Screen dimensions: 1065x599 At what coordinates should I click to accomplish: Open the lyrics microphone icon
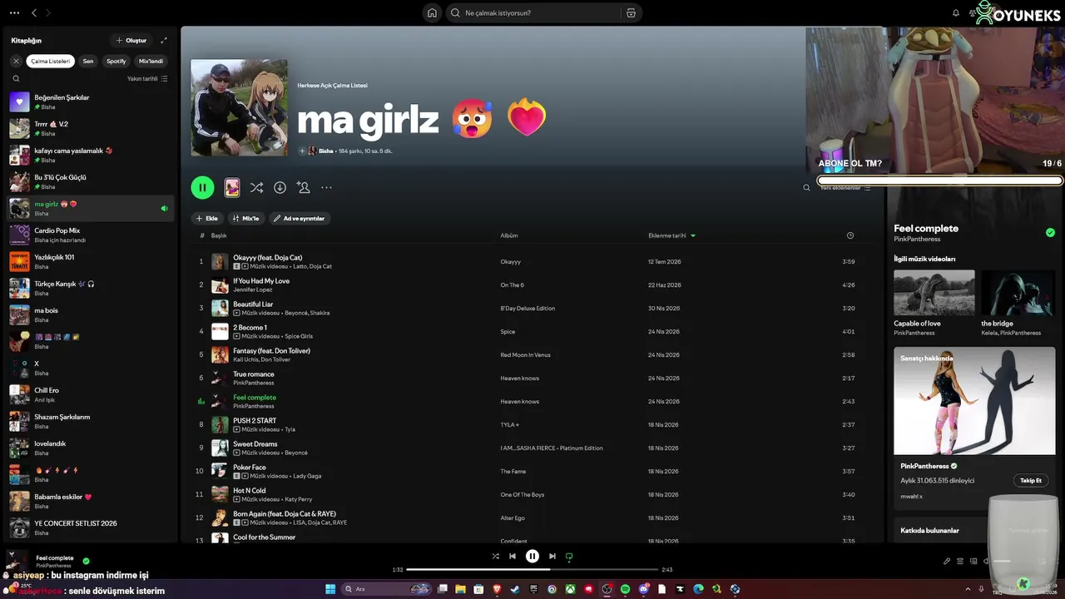click(947, 561)
